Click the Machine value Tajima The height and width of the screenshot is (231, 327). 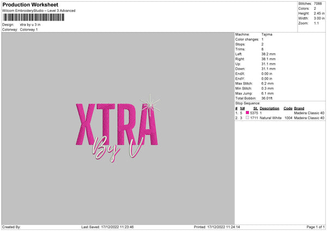(267, 34)
